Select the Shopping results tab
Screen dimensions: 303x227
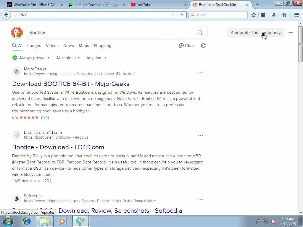click(102, 46)
